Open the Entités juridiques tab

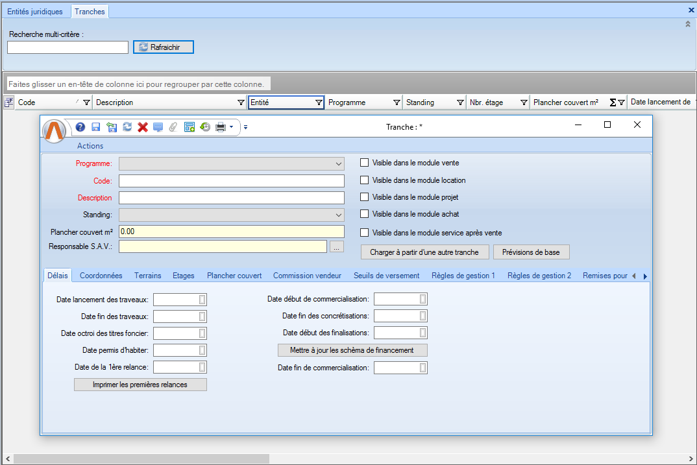[x=35, y=12]
